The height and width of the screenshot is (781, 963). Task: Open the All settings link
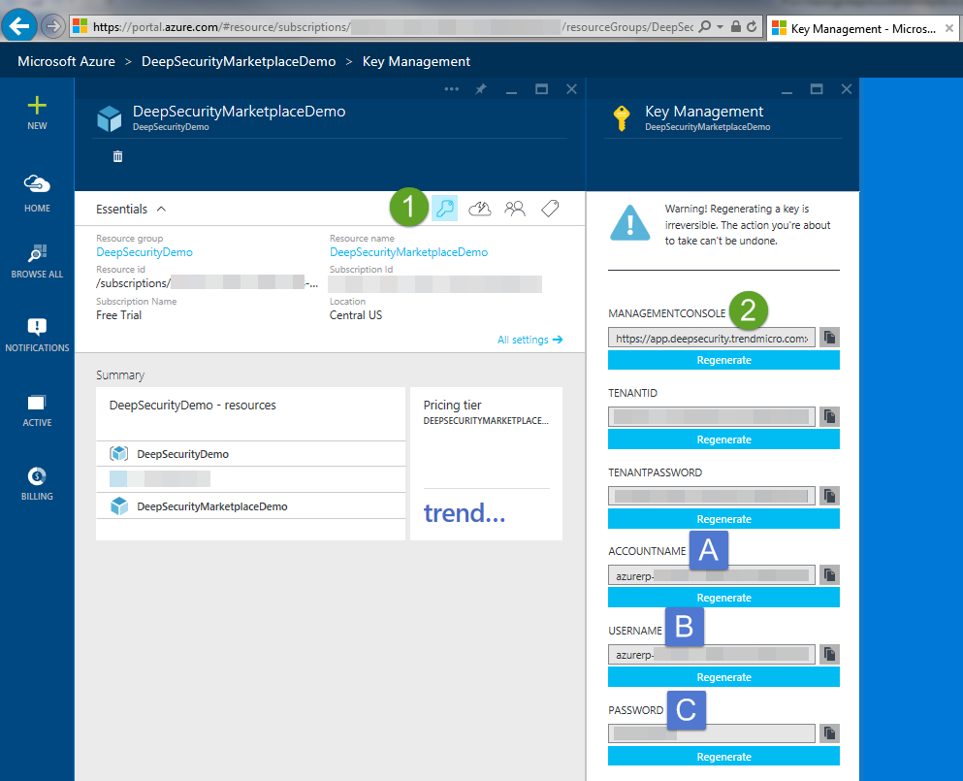[530, 340]
